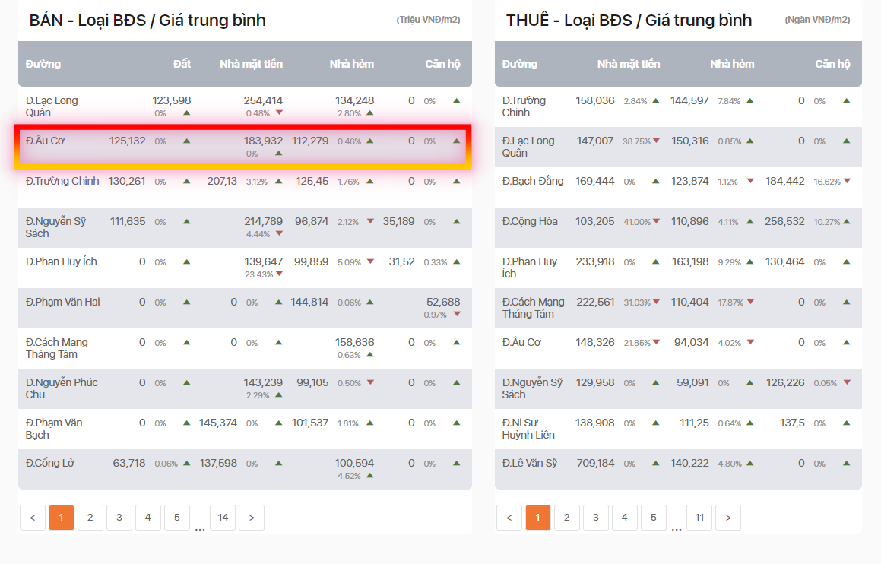Click 125,132 land price for Âu Cơ

tap(128, 141)
